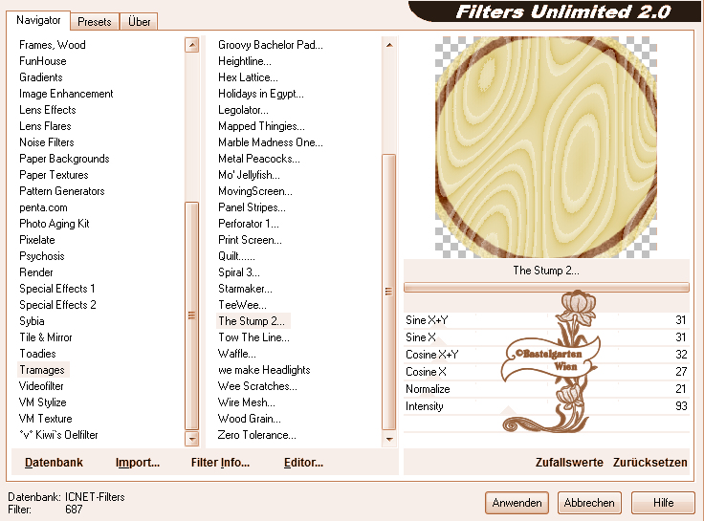
Task: Select Special Effects 1 category
Action: pyautogui.click(x=57, y=289)
